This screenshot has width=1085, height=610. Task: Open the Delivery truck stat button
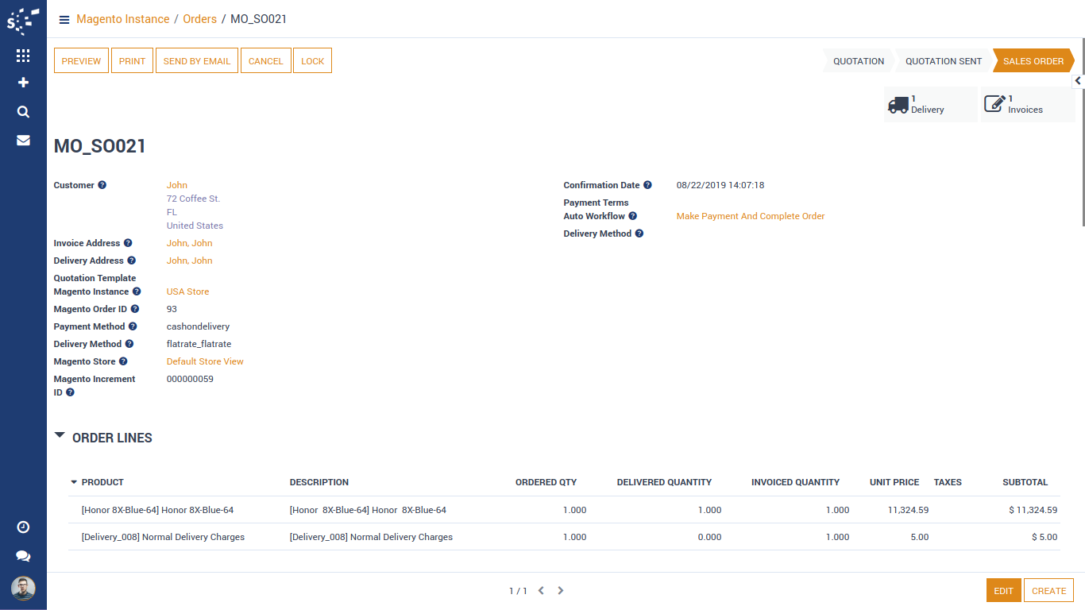(930, 105)
